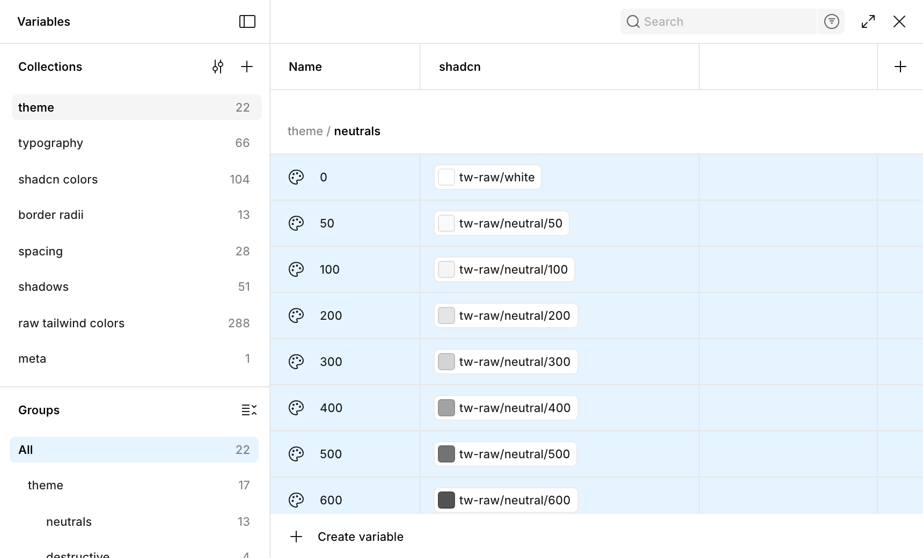
Task: Collapse all groups icon
Action: 249,410
